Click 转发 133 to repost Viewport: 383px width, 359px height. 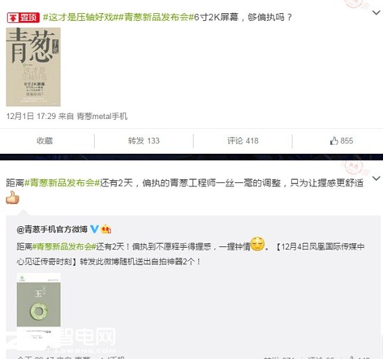pos(144,141)
